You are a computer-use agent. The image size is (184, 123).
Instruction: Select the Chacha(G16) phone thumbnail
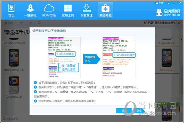coord(14,85)
